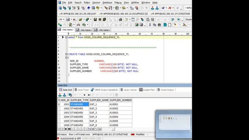Click the last row button in grid navigator
249x140 pixels.
(x=69, y=129)
